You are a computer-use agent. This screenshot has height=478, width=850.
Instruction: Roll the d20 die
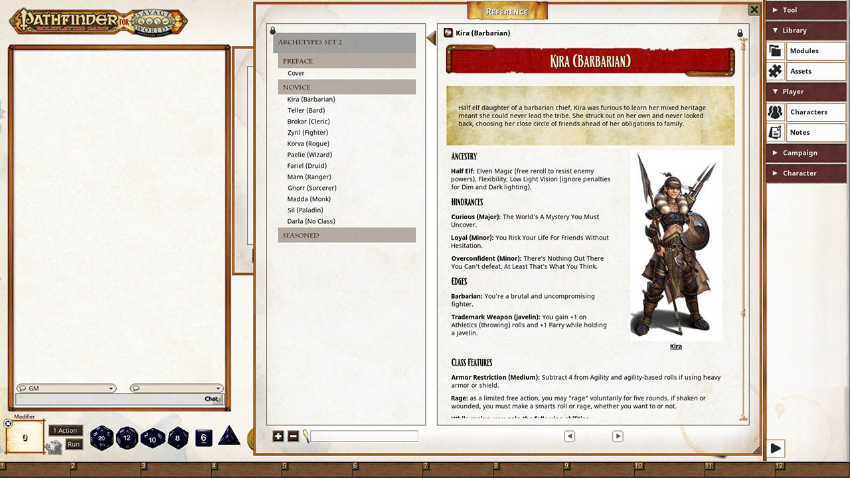pos(102,438)
